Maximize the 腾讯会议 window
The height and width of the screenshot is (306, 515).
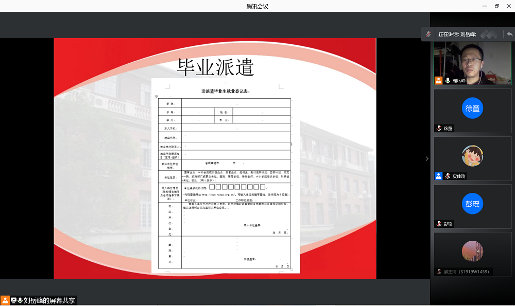[x=497, y=6]
